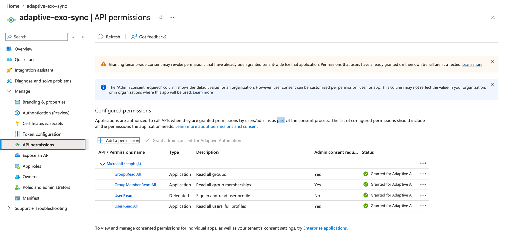This screenshot has width=505, height=237.
Task: Click Granted status for User.Read
Action: tap(389, 195)
